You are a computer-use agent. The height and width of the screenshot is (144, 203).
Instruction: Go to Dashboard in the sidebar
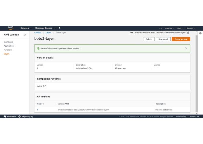coord(8,42)
